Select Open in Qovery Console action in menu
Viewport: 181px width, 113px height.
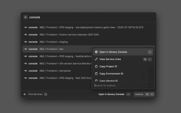113,52
